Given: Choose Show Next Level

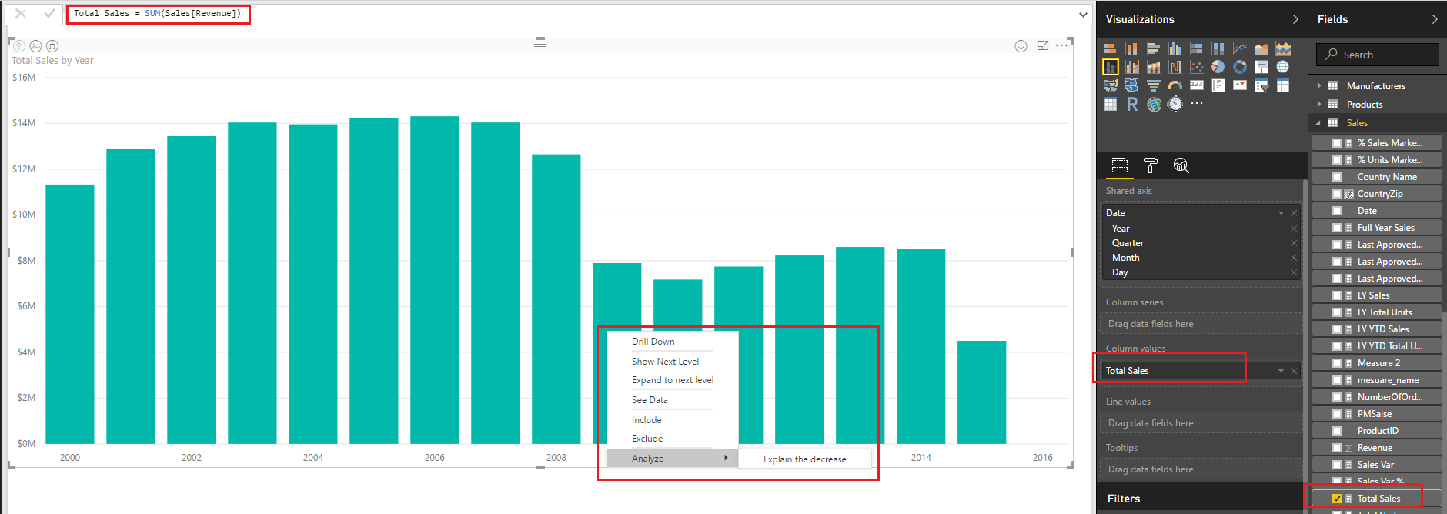Looking at the screenshot, I should 666,362.
